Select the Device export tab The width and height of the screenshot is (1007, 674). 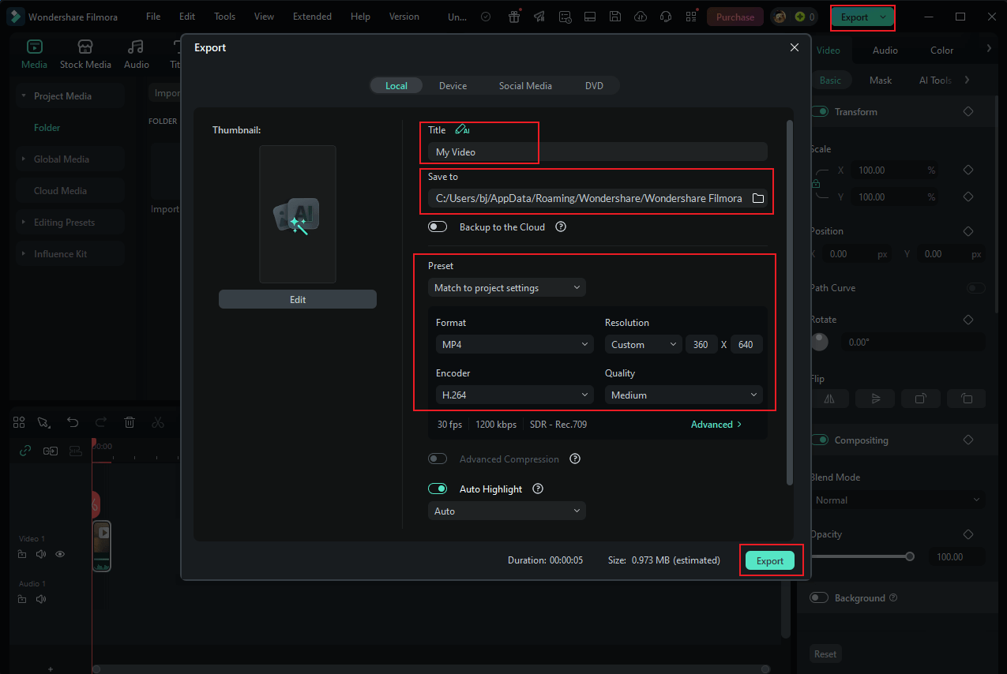(453, 85)
